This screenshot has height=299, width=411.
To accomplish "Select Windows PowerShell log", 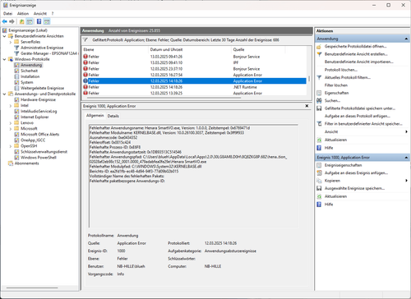I will point(39,158).
